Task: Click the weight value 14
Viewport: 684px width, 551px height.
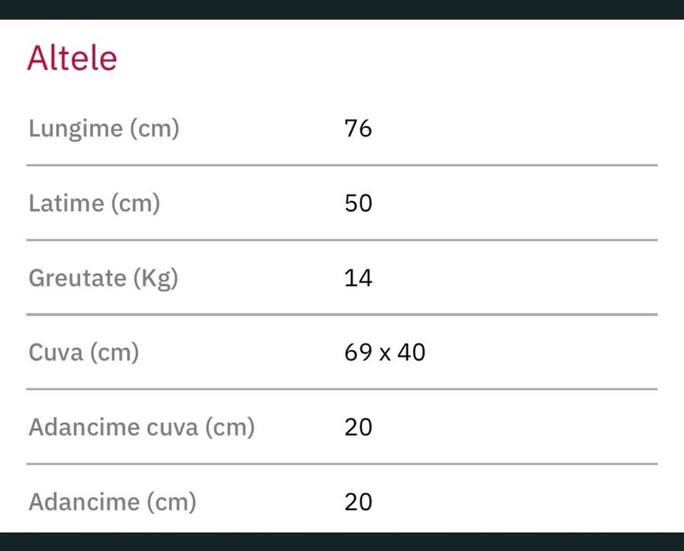Action: pos(358,278)
